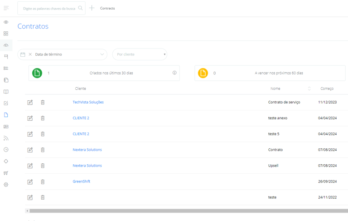The height and width of the screenshot is (221, 348).
Task: Click the search magnifier icon
Action: [x=80, y=8]
